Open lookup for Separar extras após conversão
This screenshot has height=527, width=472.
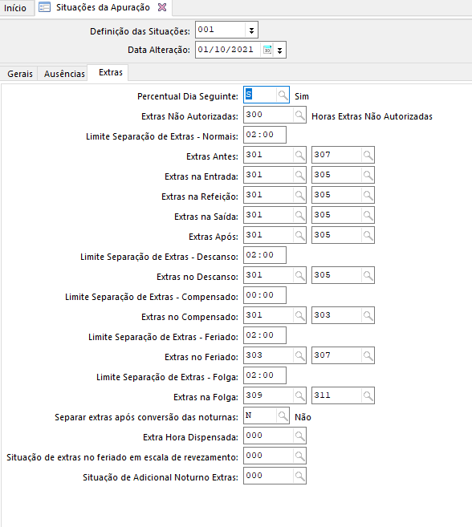[x=283, y=416]
